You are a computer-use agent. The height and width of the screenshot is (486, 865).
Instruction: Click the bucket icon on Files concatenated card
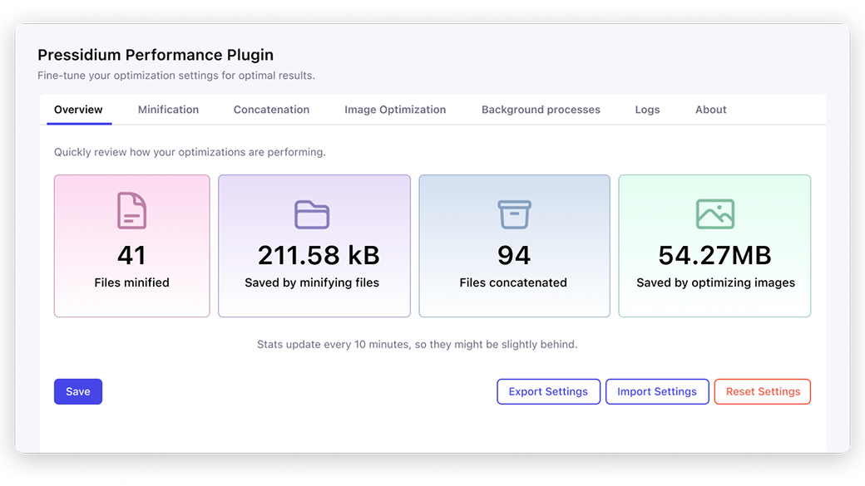tap(514, 213)
